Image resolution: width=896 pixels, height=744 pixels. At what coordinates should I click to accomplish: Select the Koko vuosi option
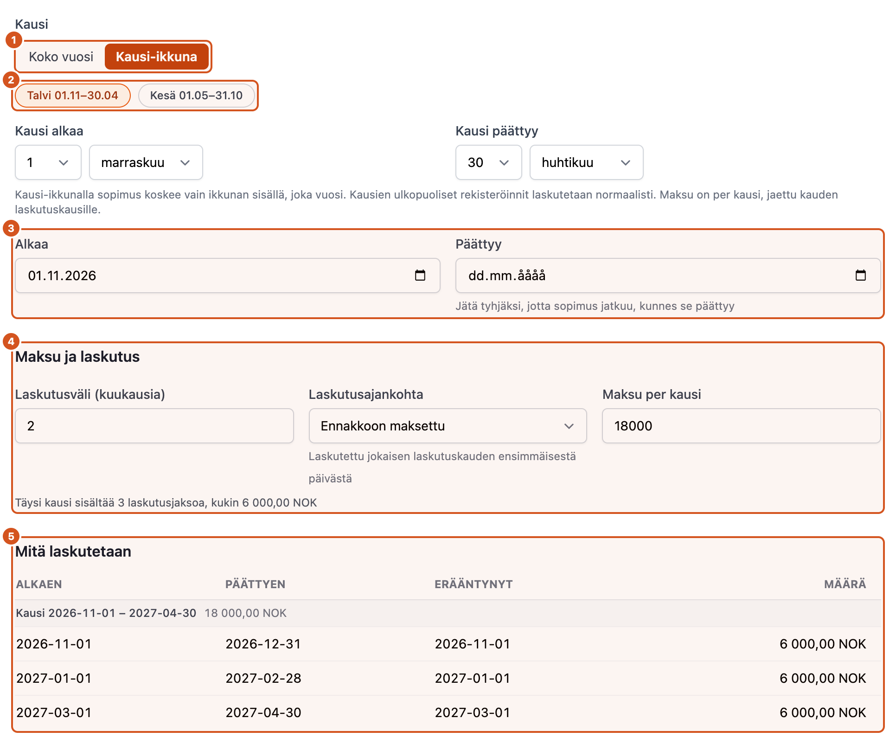tap(61, 57)
